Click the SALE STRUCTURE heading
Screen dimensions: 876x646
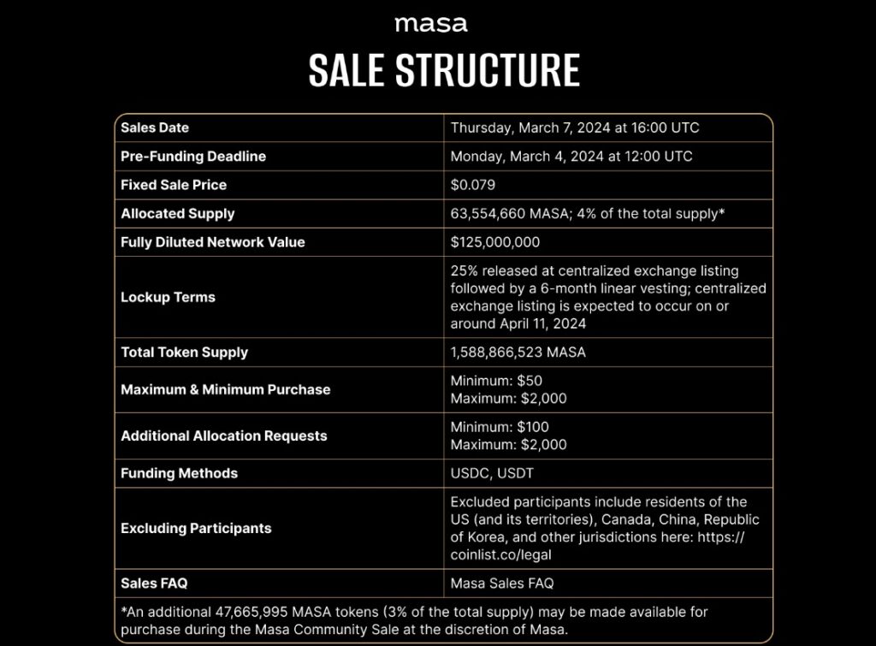(444, 70)
